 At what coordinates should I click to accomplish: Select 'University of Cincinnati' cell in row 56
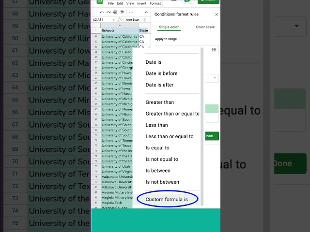pyautogui.click(x=117, y=62)
